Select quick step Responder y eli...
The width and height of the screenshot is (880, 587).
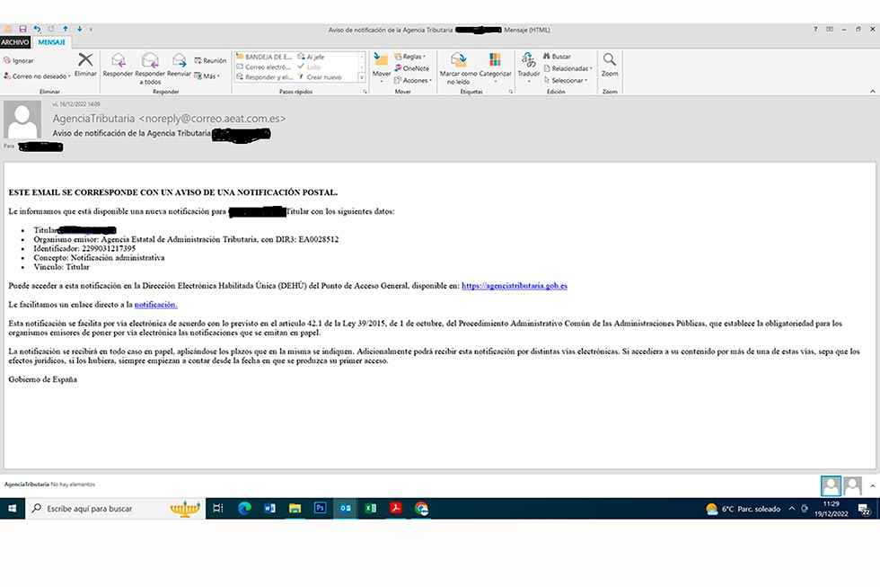264,77
